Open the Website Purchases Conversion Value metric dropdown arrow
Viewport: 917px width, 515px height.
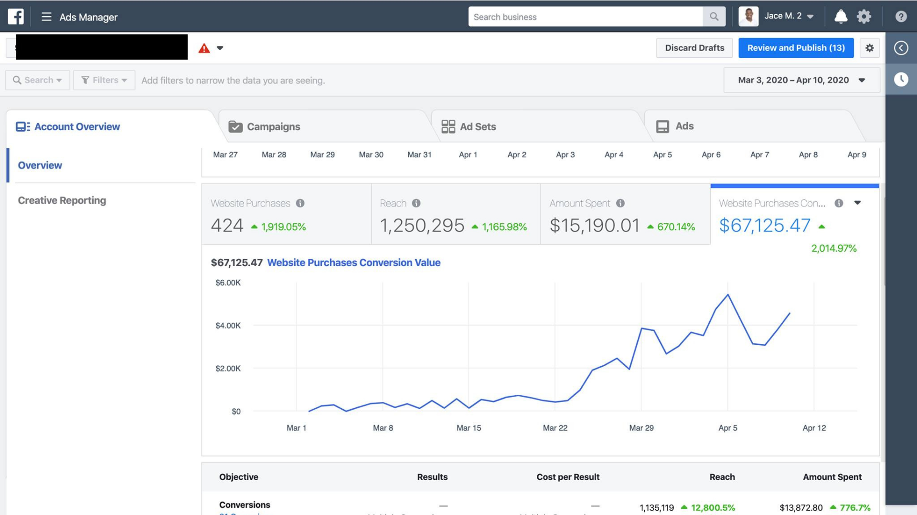coord(857,203)
